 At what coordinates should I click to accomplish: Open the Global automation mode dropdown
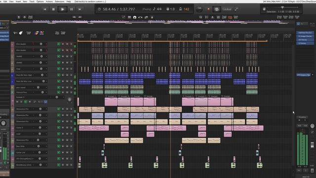tap(227, 9)
